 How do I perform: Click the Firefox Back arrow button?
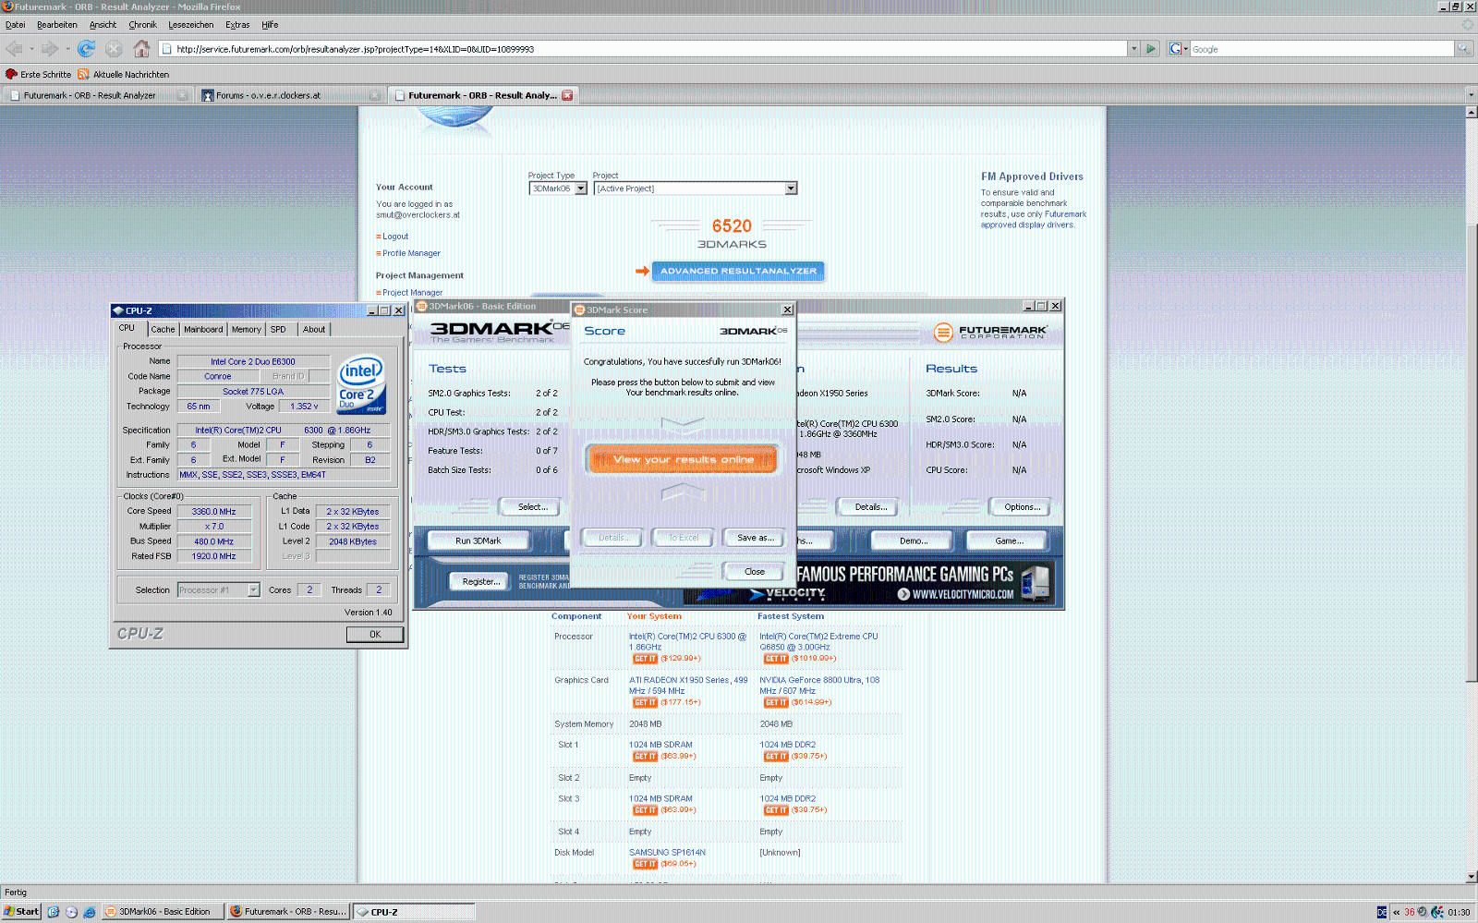[14, 48]
